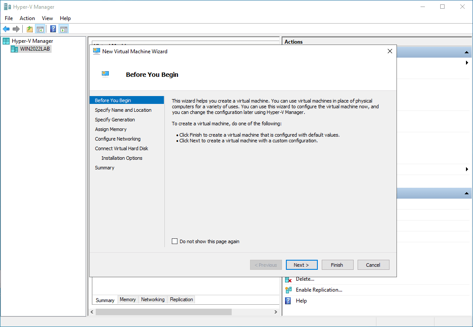Select Installation Options wizard step
Image resolution: width=473 pixels, height=327 pixels.
[x=122, y=158]
